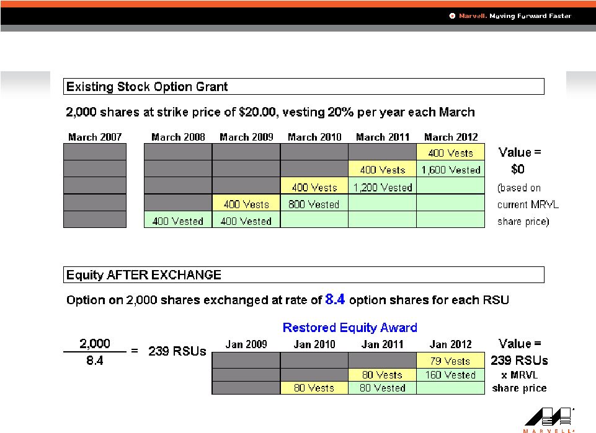
Task: Select the "400 Vests" cell under March 2012
Action: [x=450, y=153]
